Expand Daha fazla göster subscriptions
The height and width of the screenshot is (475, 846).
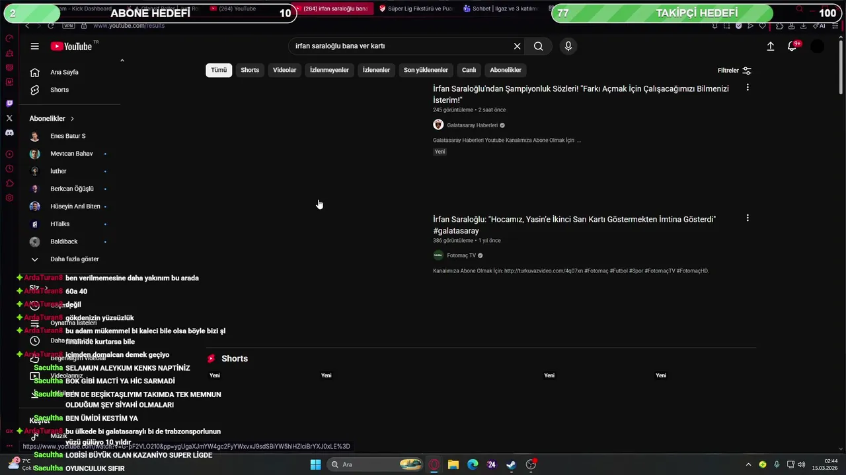(75, 259)
